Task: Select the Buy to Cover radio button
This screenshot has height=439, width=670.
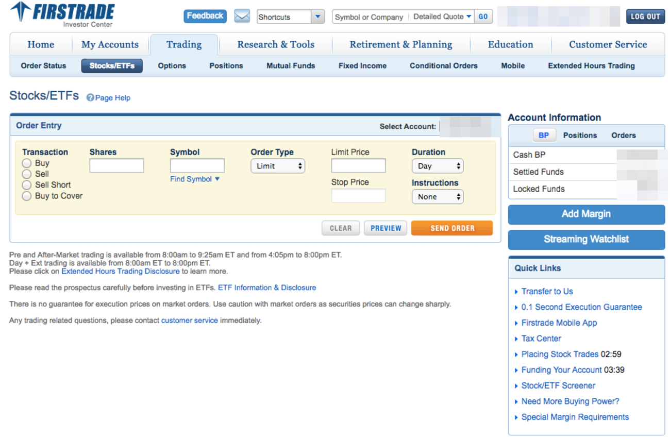Action: pos(27,196)
